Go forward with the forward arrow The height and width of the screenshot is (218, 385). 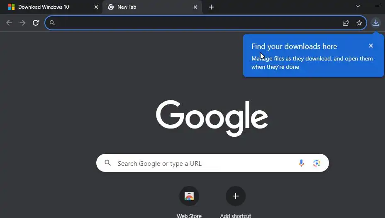(x=22, y=23)
